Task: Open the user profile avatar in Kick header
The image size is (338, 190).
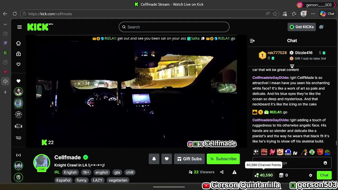Action: click(321, 27)
